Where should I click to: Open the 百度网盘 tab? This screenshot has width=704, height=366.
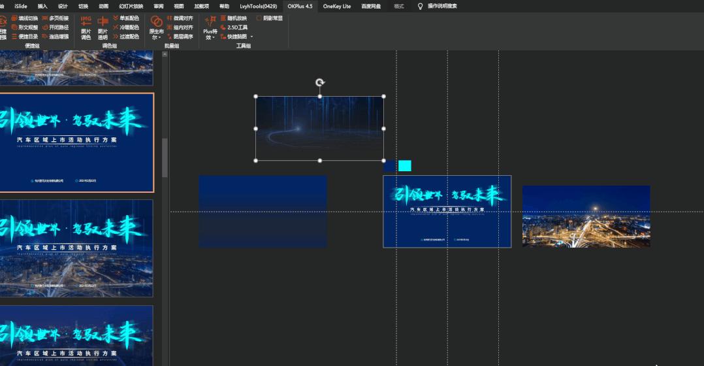(x=371, y=7)
